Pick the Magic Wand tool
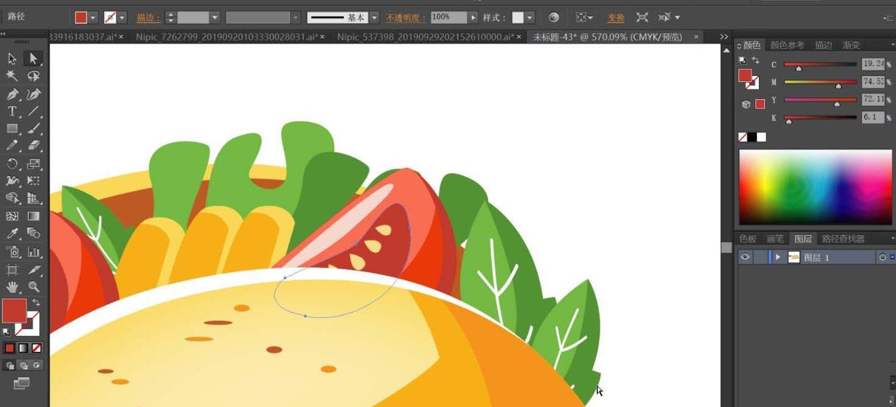Image resolution: width=896 pixels, height=407 pixels. click(12, 76)
